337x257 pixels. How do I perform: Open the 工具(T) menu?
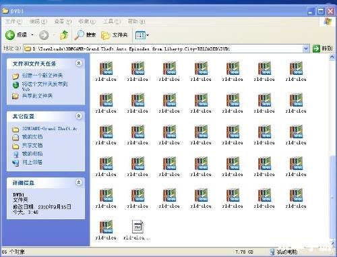112,22
